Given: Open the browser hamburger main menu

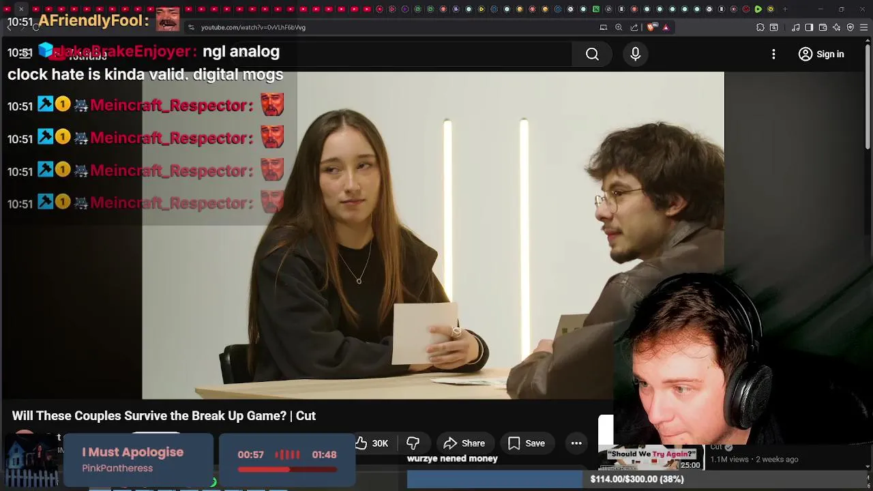Looking at the screenshot, I should (x=864, y=27).
